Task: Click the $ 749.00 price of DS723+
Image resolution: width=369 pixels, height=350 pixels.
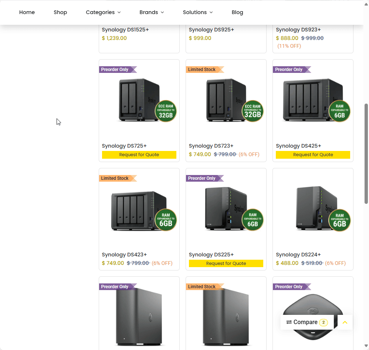Action: (200, 154)
